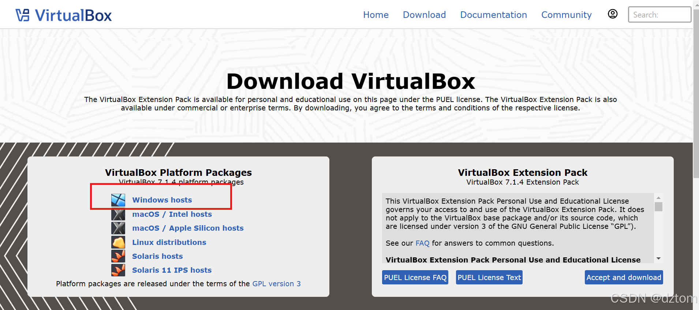699x310 pixels.
Task: Open the Documentation menu item
Action: pos(493,15)
